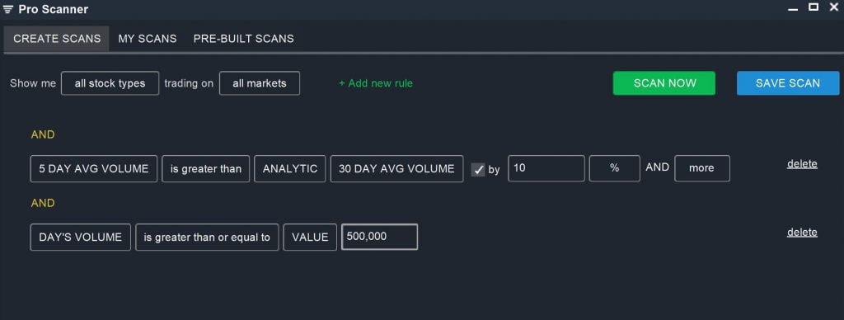
Task: Uncheck the 'by' percentage checkbox
Action: [x=478, y=170]
